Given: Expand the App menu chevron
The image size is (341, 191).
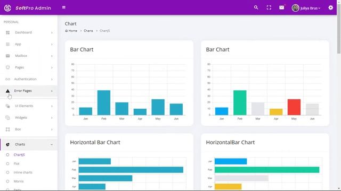Looking at the screenshot, I should click(x=52, y=45).
